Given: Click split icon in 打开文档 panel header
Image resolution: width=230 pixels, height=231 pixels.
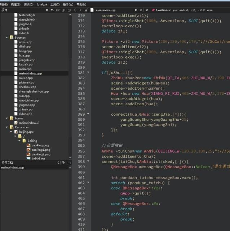Looking at the screenshot, I should coord(63,163).
